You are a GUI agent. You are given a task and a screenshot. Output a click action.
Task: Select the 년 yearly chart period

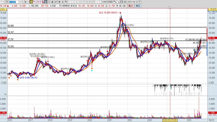[x=56, y=2]
